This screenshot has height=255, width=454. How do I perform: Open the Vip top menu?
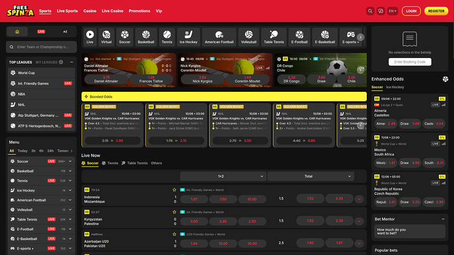point(159,11)
